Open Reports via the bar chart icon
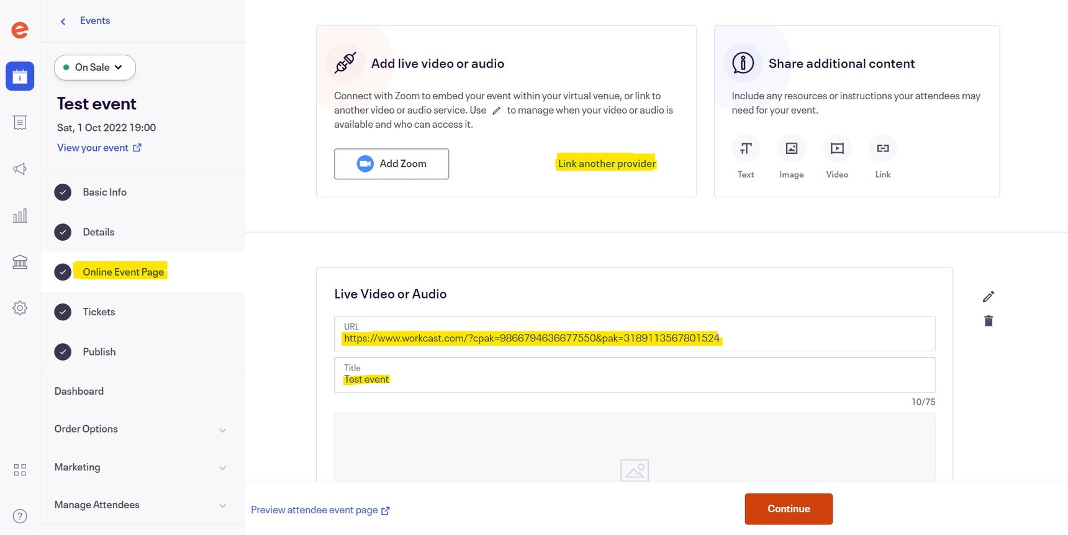1068x535 pixels. [x=19, y=215]
